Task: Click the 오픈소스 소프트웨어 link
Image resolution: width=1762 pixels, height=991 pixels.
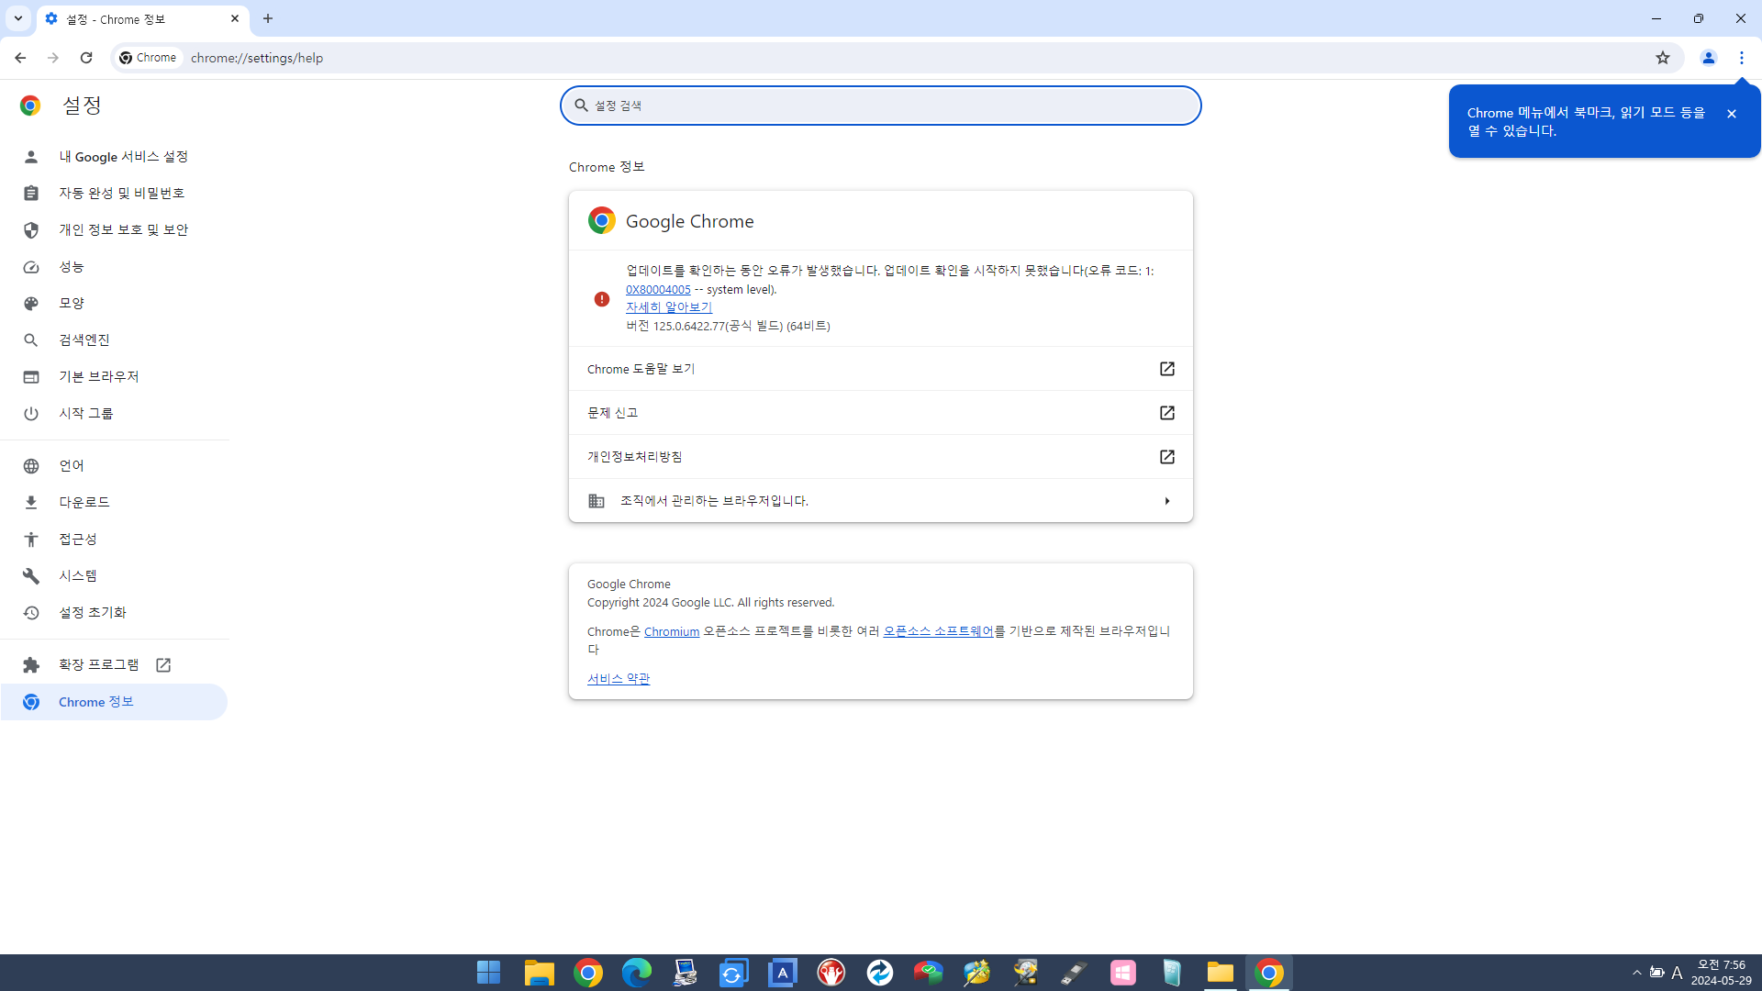Action: point(938,632)
